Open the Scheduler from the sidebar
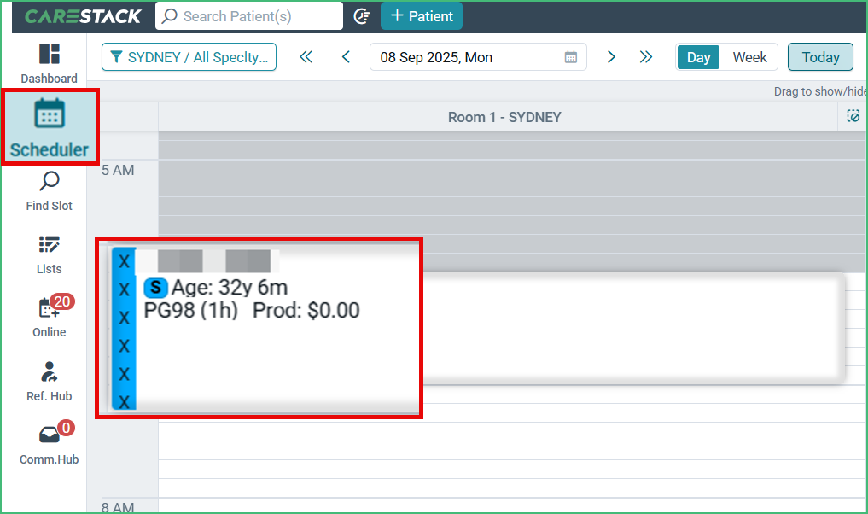 (49, 126)
